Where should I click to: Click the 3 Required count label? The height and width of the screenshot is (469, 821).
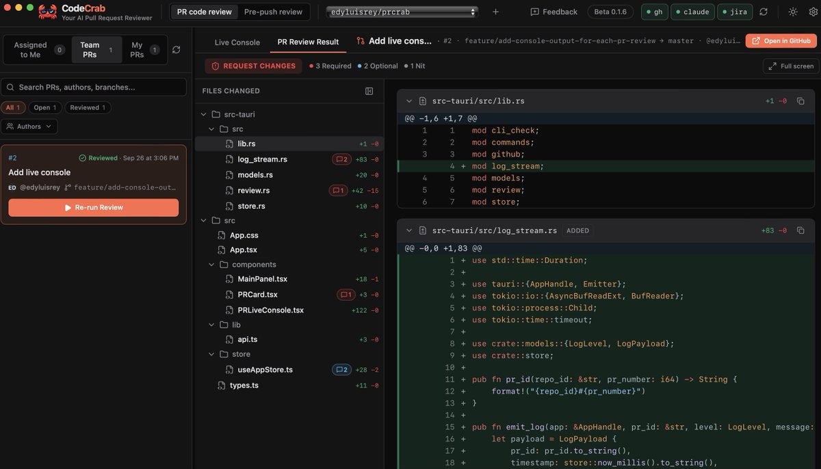[x=330, y=66]
